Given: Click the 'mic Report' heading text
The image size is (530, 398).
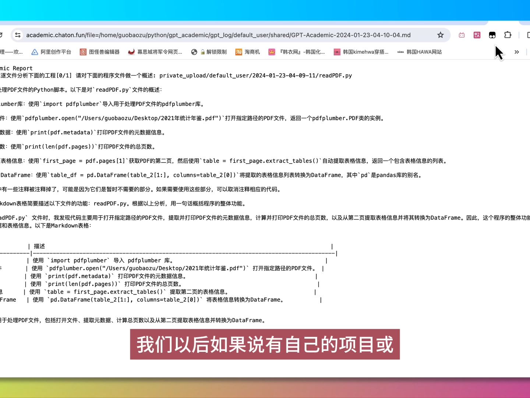Looking at the screenshot, I should click(x=16, y=69).
